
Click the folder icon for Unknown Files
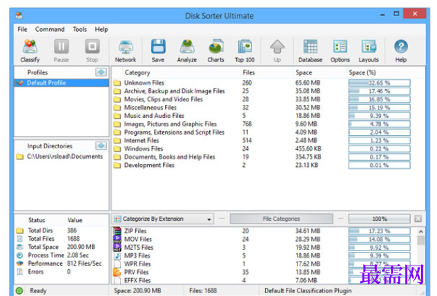coord(117,83)
